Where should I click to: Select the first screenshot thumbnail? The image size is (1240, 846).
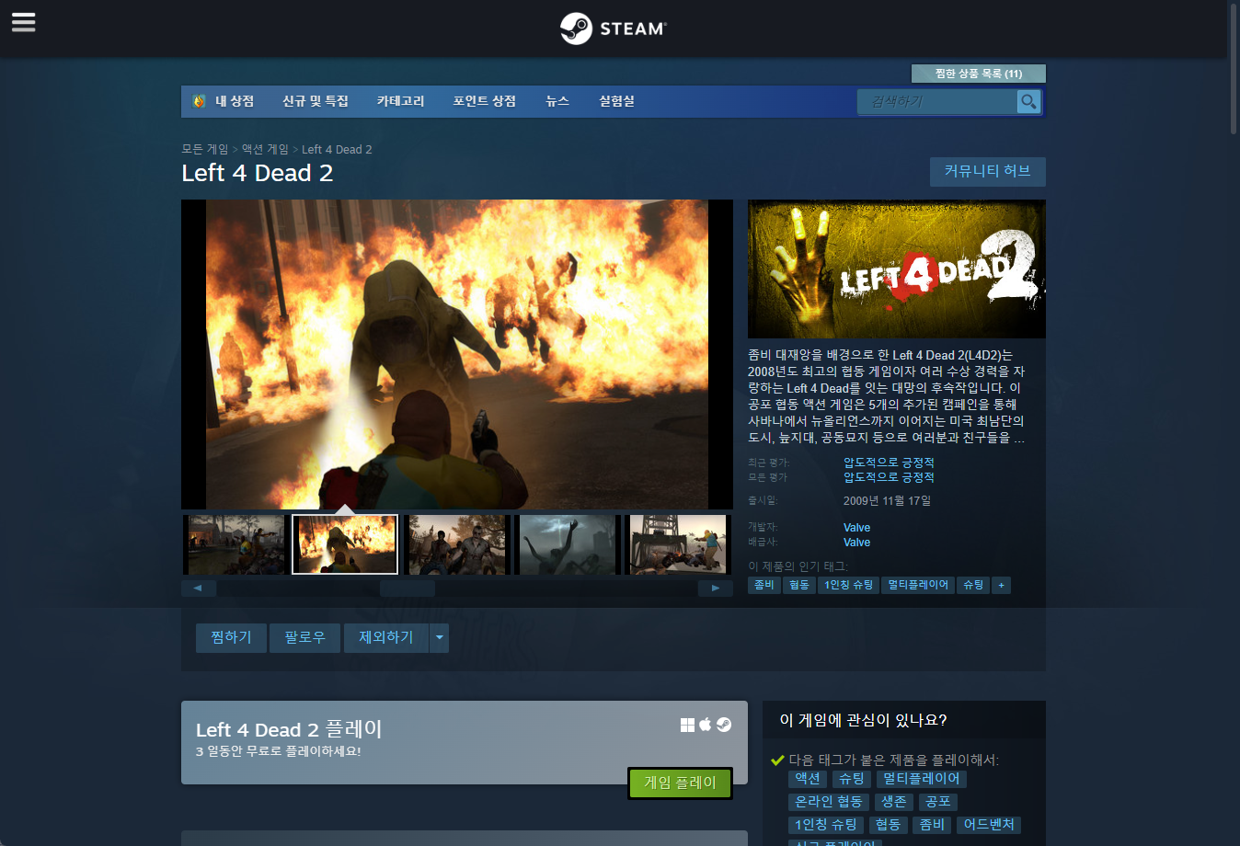point(235,544)
